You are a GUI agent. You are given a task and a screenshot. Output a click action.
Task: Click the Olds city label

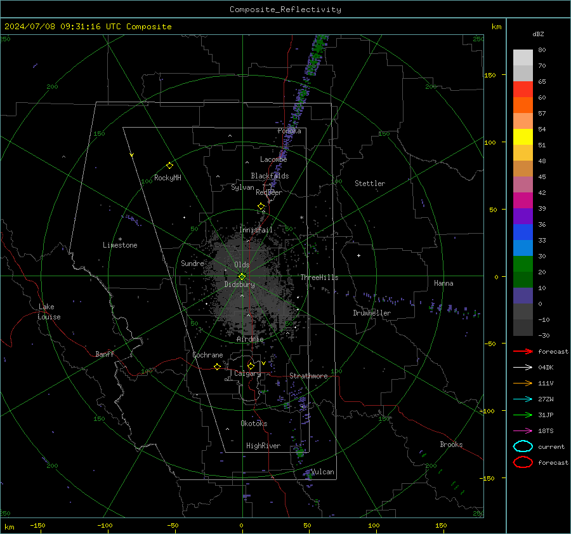point(242,265)
